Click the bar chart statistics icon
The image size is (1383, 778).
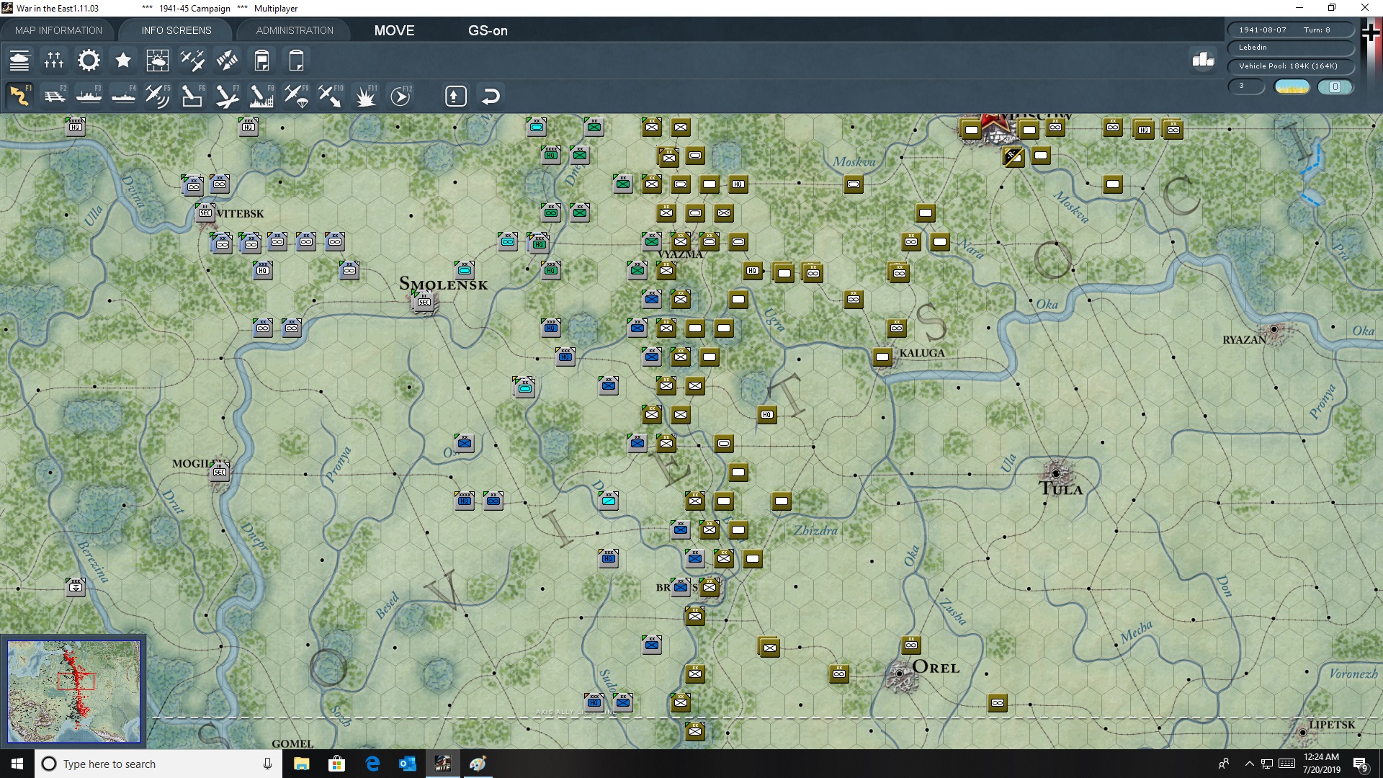[x=1203, y=60]
